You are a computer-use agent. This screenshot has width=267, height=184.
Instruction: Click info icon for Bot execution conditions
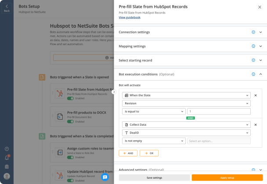coord(253,74)
